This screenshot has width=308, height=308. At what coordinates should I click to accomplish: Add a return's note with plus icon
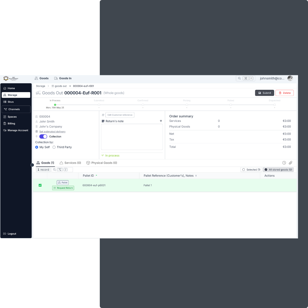161,121
